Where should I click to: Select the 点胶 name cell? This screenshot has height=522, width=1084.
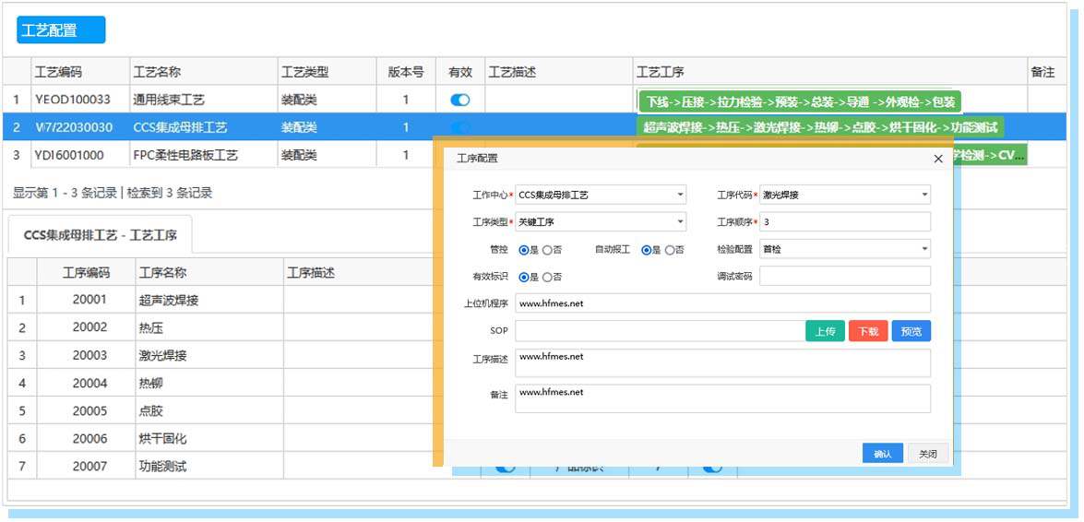(209, 410)
